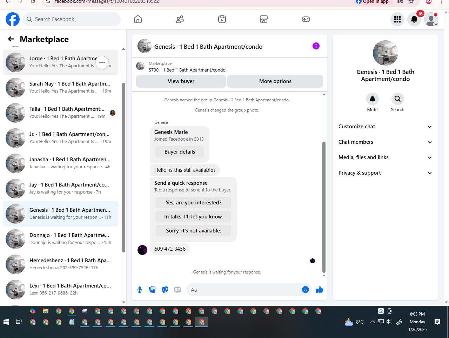
Task: Open notifications bell with 16 badge
Action: pos(414,19)
